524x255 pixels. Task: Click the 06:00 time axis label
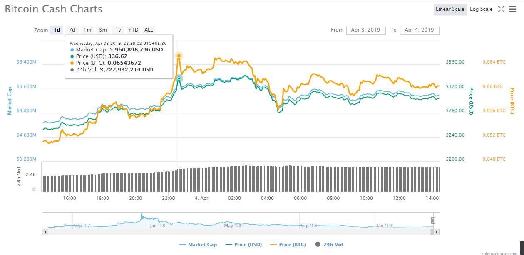300,198
